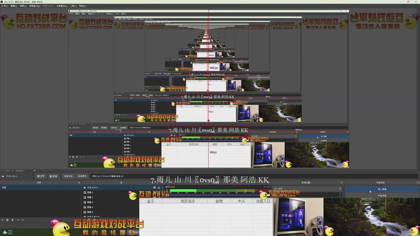Open the 编辑 (Edit) menu
This screenshot has height=236, width=420.
tap(14, 6)
